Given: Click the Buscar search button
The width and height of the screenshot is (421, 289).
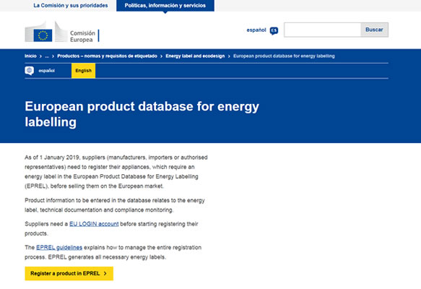Looking at the screenshot, I should (x=374, y=30).
